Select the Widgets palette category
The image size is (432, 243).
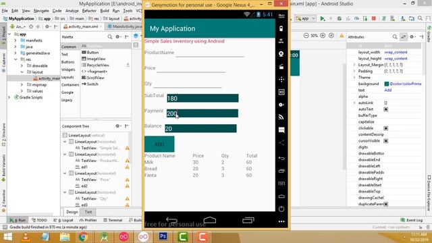pyautogui.click(x=68, y=70)
